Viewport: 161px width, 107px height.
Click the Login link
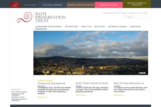144,13
